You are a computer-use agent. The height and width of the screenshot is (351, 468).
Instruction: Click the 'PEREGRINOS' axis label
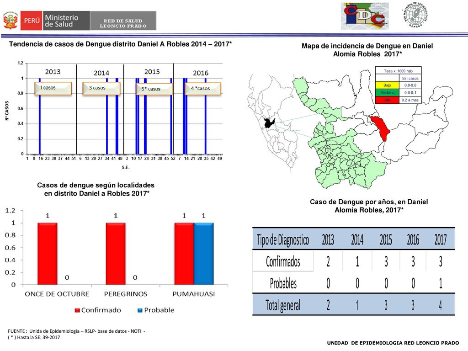(x=126, y=294)
